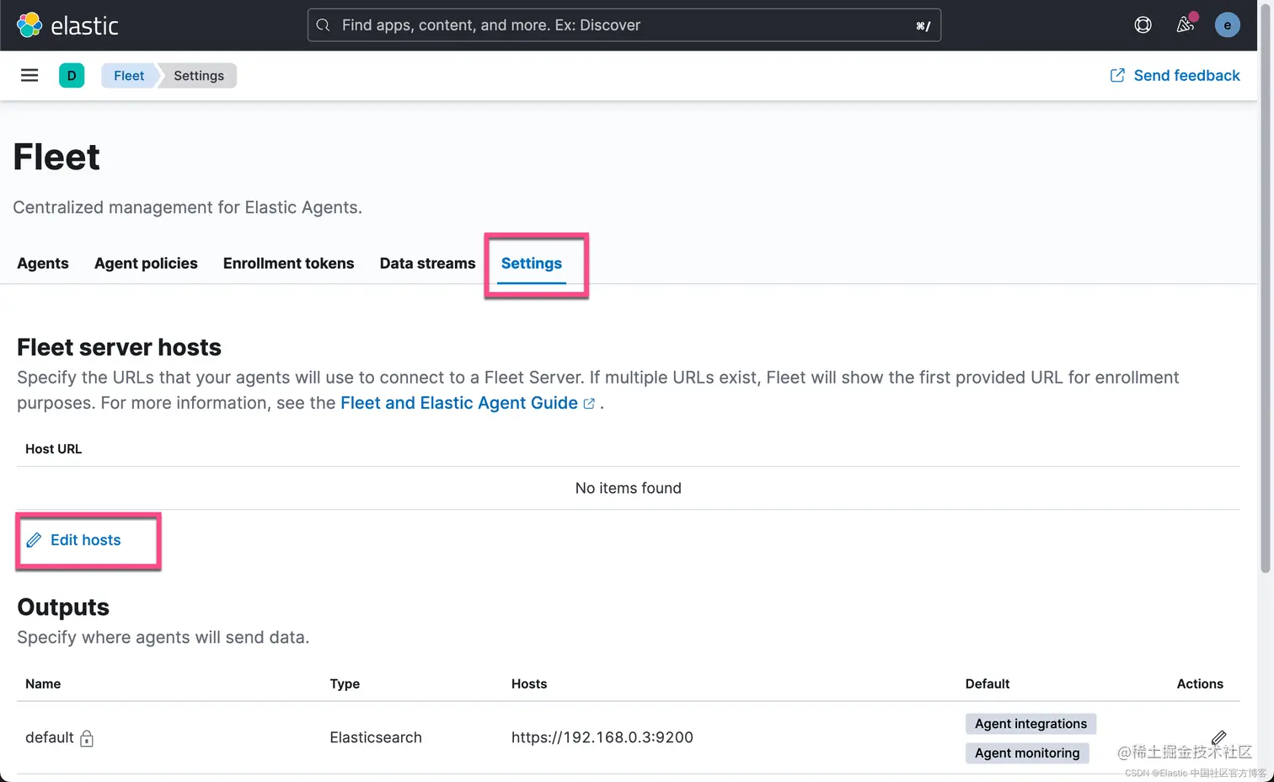Open the Agent policies tab
Image resolution: width=1274 pixels, height=782 pixels.
tap(146, 264)
